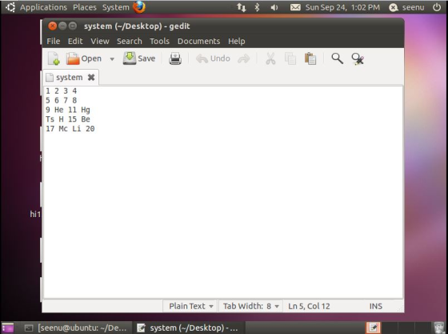Open the Bluetooth indicator

tap(257, 7)
